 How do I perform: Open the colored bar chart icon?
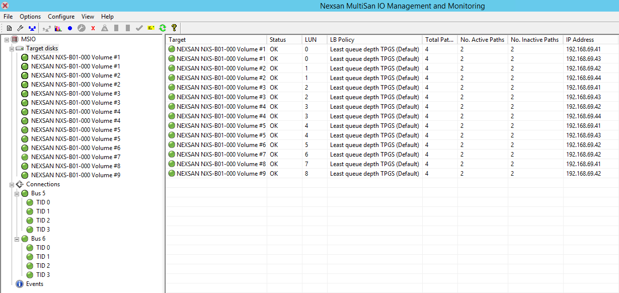[x=58, y=28]
